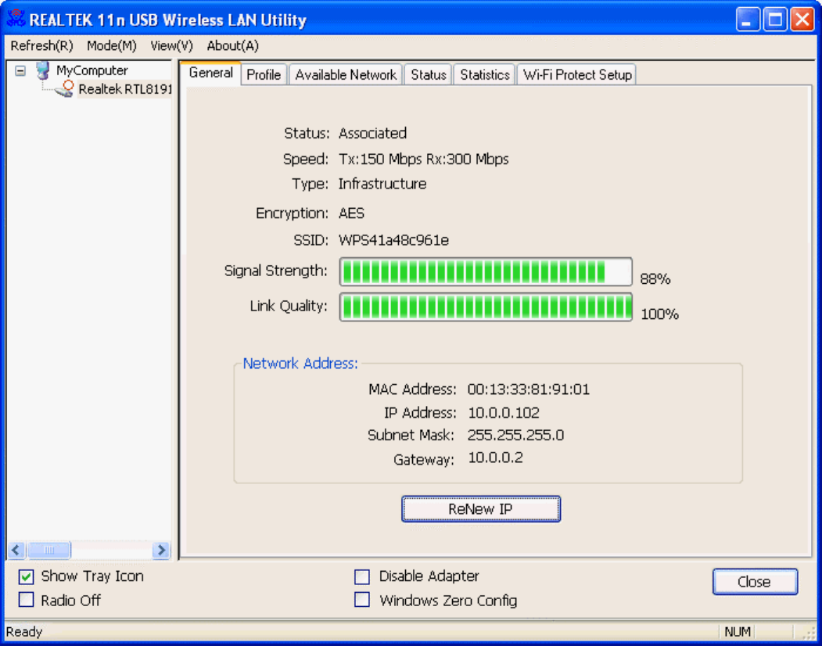Open the Statistics tab
The height and width of the screenshot is (646, 822).
coord(485,75)
